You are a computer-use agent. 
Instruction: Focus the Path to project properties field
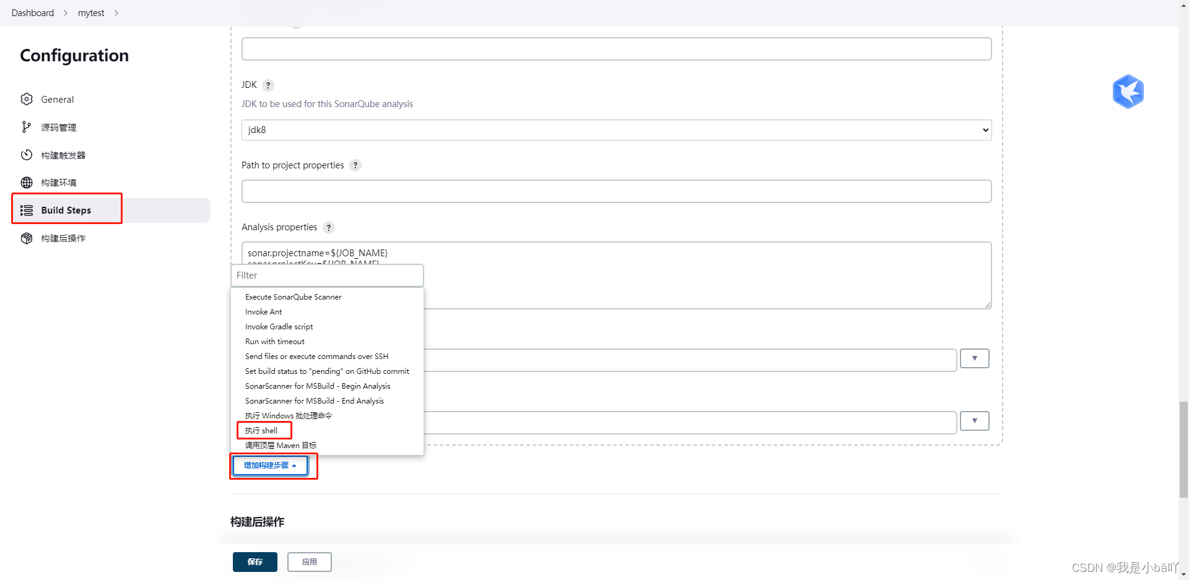(x=616, y=191)
